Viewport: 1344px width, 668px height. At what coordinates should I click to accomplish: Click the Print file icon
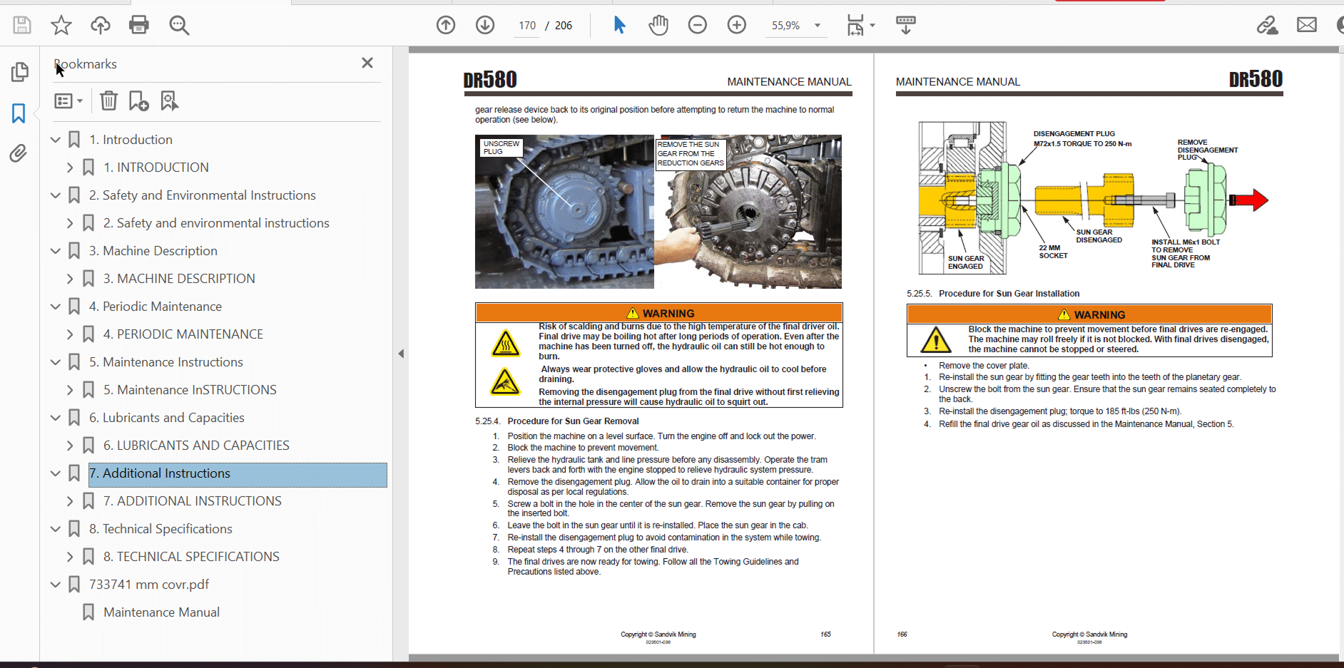tap(138, 25)
